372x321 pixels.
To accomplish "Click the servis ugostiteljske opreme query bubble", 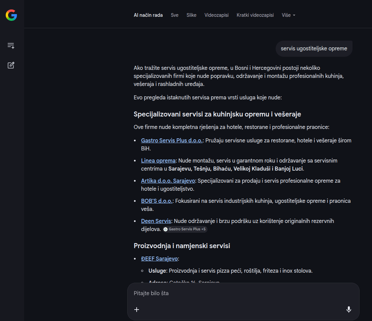I will 314,49.
